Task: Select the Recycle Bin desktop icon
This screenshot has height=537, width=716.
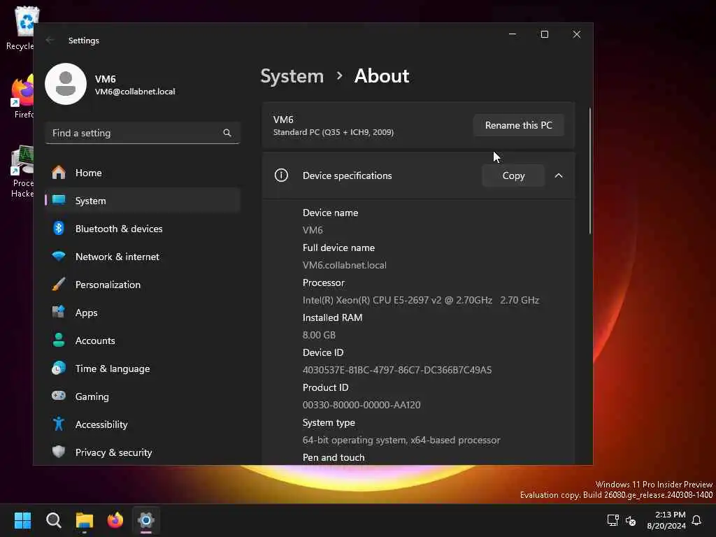Action: [x=20, y=28]
